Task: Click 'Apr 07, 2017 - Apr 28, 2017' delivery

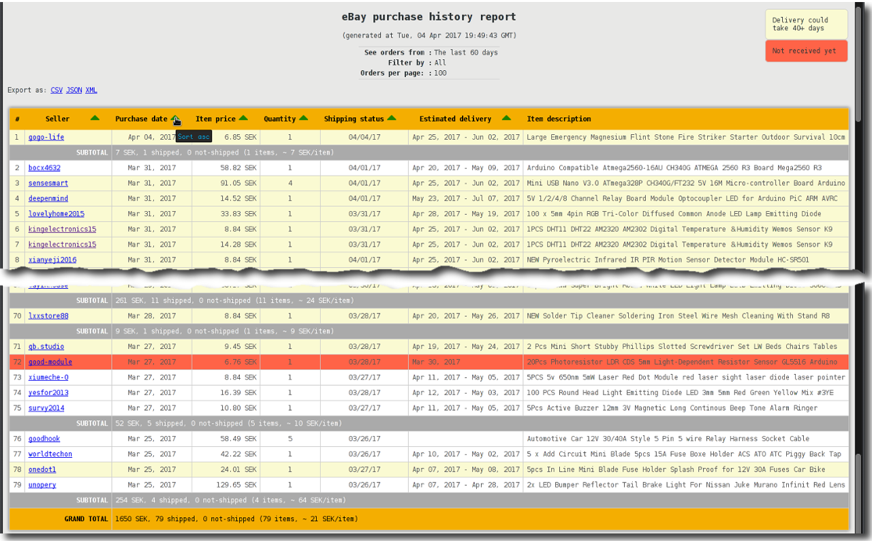Action: click(x=466, y=485)
